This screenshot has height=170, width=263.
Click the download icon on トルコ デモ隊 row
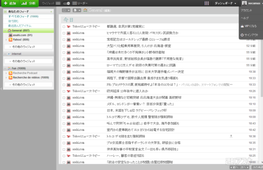[x=231, y=136]
